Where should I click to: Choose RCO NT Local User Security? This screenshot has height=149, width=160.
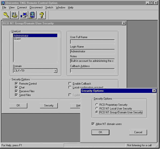coord(97,108)
